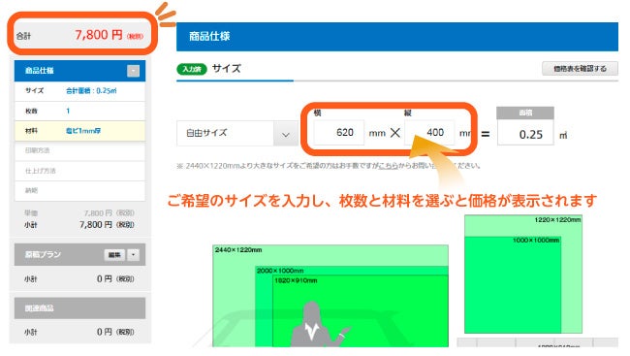Select the 仕上げ方法 sidebar row
The image size is (630, 356).
79,171
